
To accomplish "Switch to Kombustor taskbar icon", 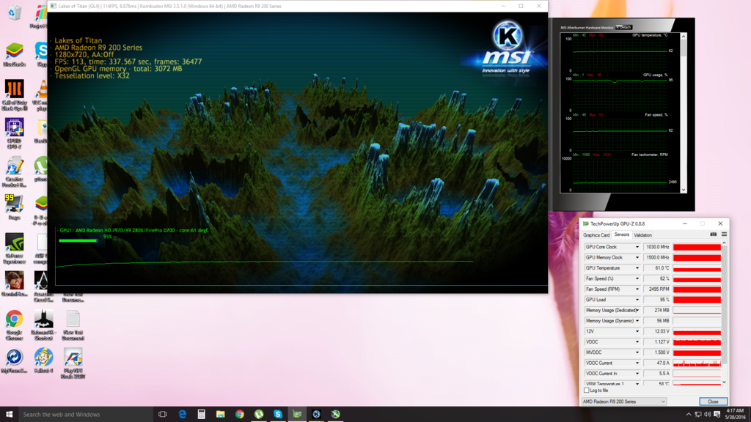I will 316,415.
